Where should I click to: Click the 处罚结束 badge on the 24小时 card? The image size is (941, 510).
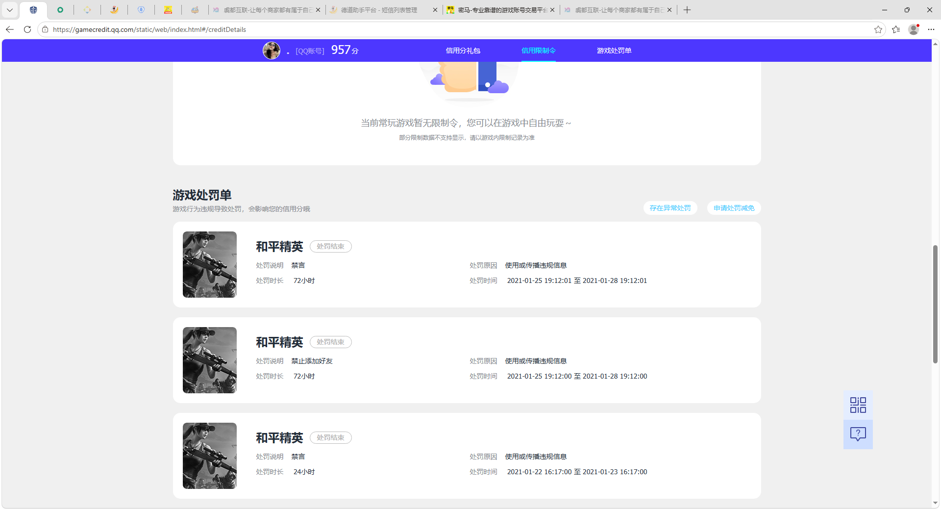tap(331, 437)
